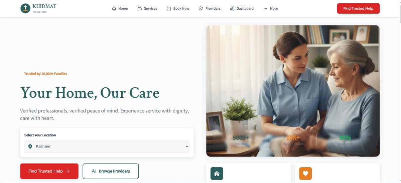Click the Browse Providers button
The height and width of the screenshot is (183, 401).
click(111, 171)
